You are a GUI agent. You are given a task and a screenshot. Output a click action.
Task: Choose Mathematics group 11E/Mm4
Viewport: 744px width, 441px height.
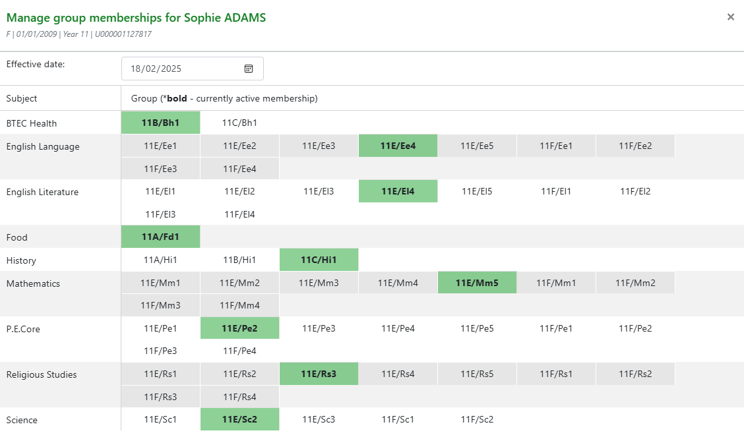[398, 283]
